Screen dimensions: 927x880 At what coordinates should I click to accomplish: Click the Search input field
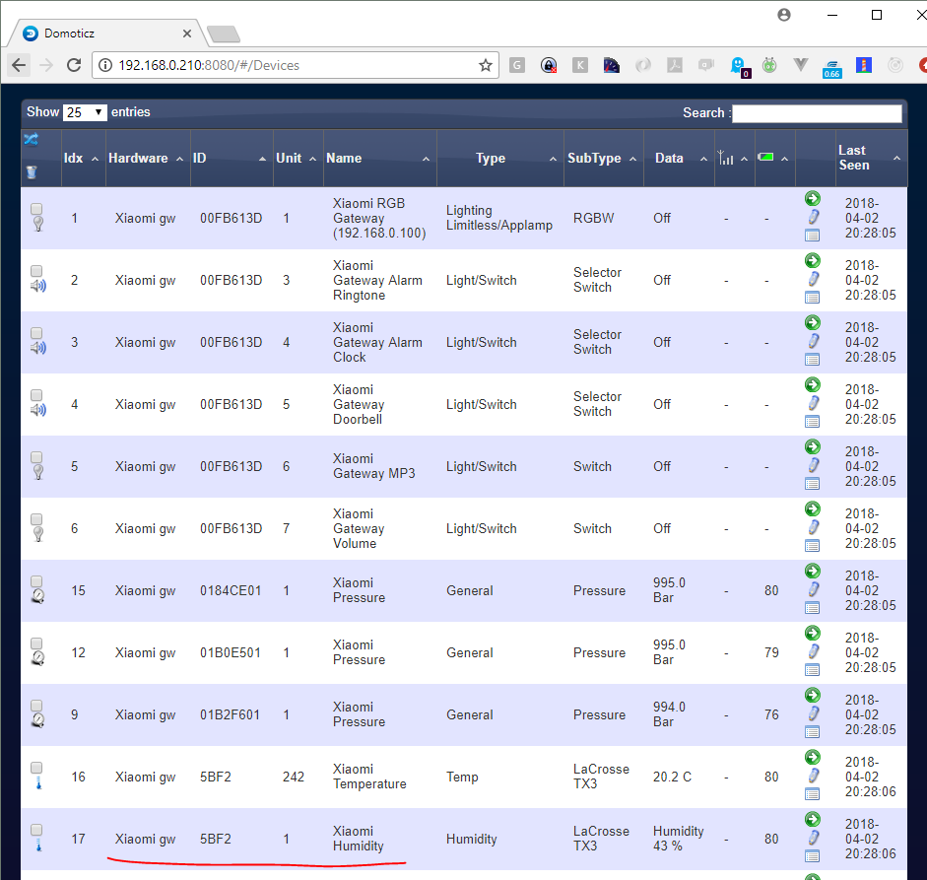(x=817, y=113)
